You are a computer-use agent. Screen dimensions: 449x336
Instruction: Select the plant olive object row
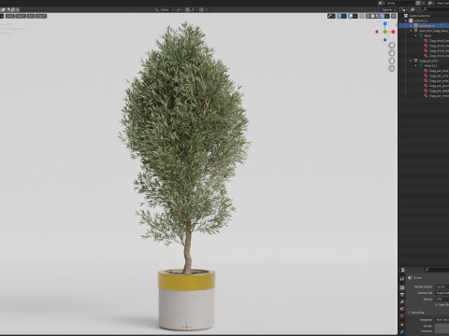tap(424, 31)
